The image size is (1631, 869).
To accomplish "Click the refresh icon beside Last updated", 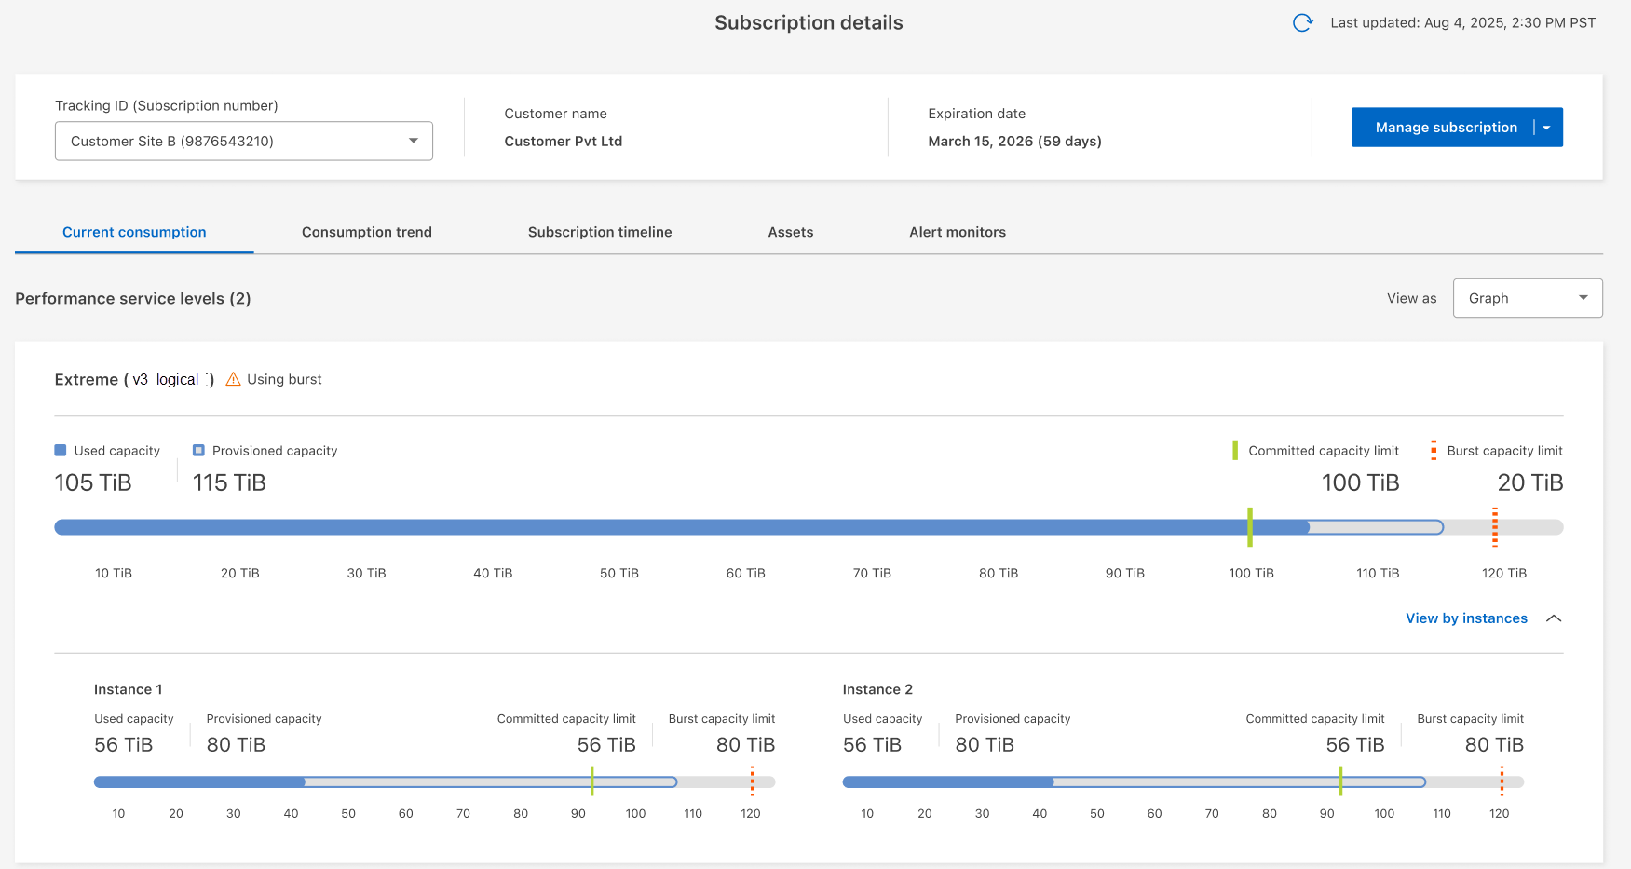I will [x=1302, y=23].
